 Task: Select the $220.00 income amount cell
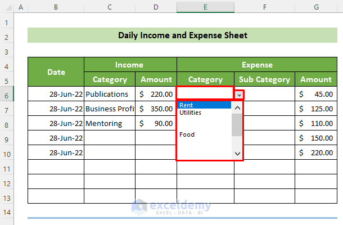[x=156, y=94]
